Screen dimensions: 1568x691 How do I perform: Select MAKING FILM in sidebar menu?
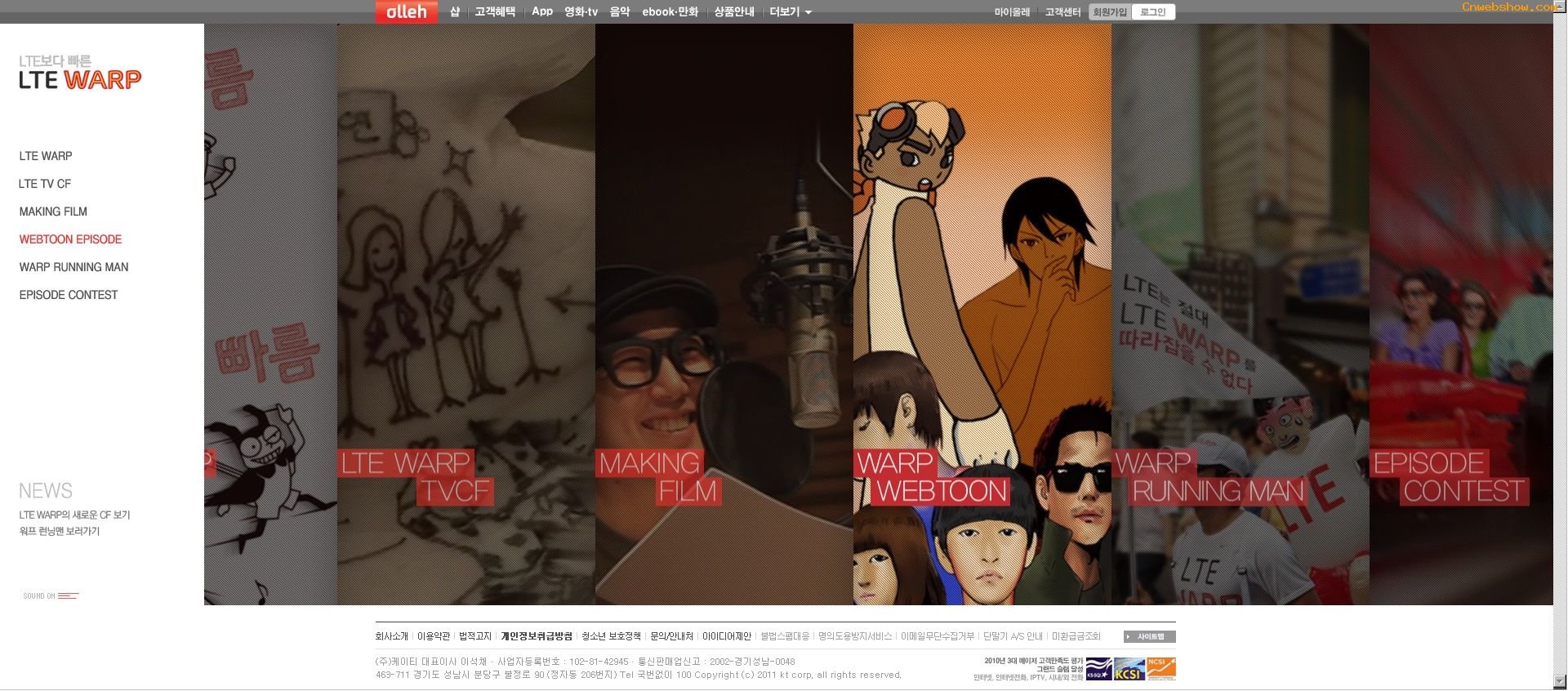[x=53, y=212]
